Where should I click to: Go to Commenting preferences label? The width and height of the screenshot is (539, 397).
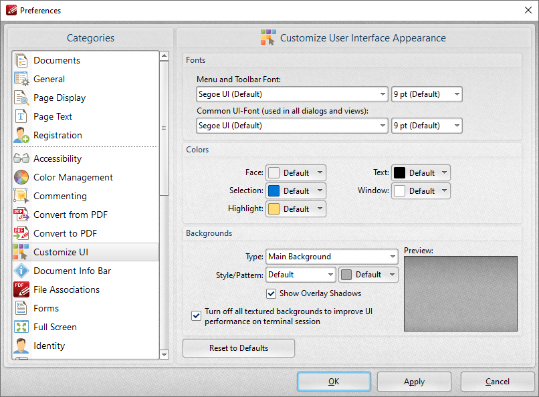point(60,196)
